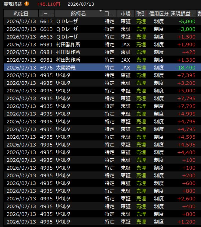The width and height of the screenshot is (201, 227).
Task: Click 東証 market cell in the +420 row
Action: coord(126,52)
